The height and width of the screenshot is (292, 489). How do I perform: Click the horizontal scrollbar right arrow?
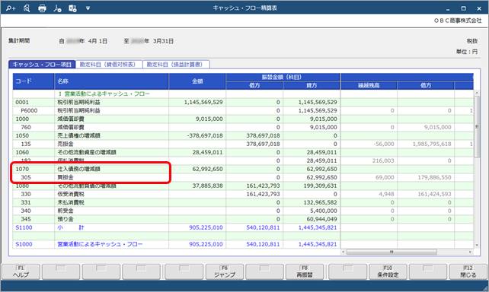(x=470, y=252)
